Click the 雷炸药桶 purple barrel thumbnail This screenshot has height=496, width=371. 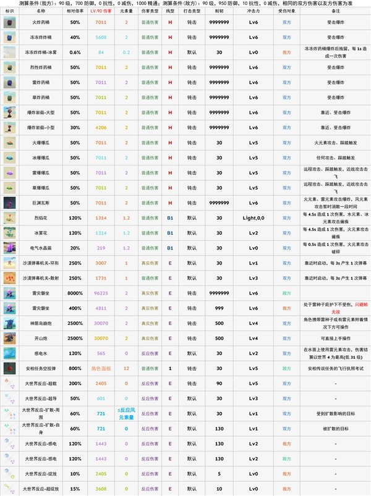[x=9, y=83]
